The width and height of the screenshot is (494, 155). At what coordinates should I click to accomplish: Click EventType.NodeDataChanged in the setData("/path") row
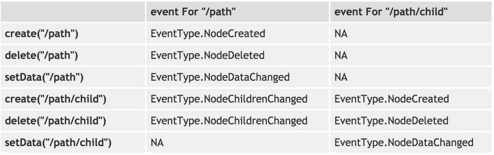tap(220, 77)
